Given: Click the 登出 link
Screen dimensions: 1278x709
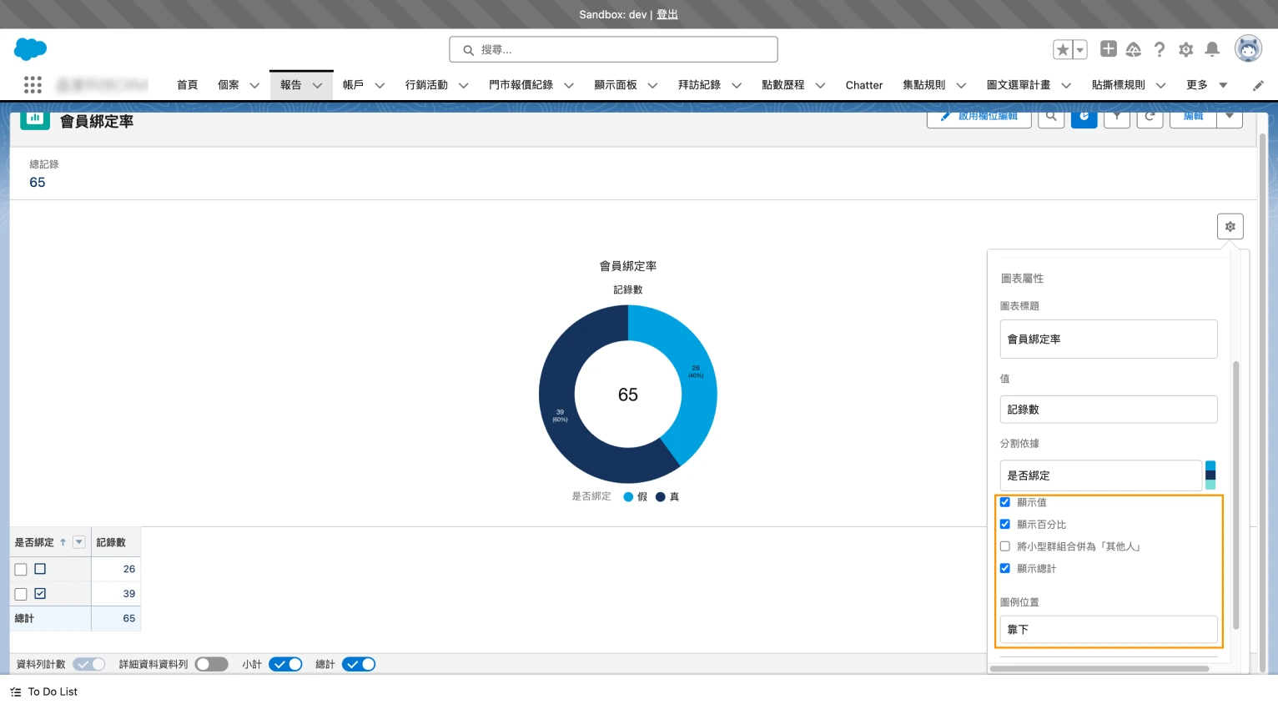Looking at the screenshot, I should pos(667,14).
